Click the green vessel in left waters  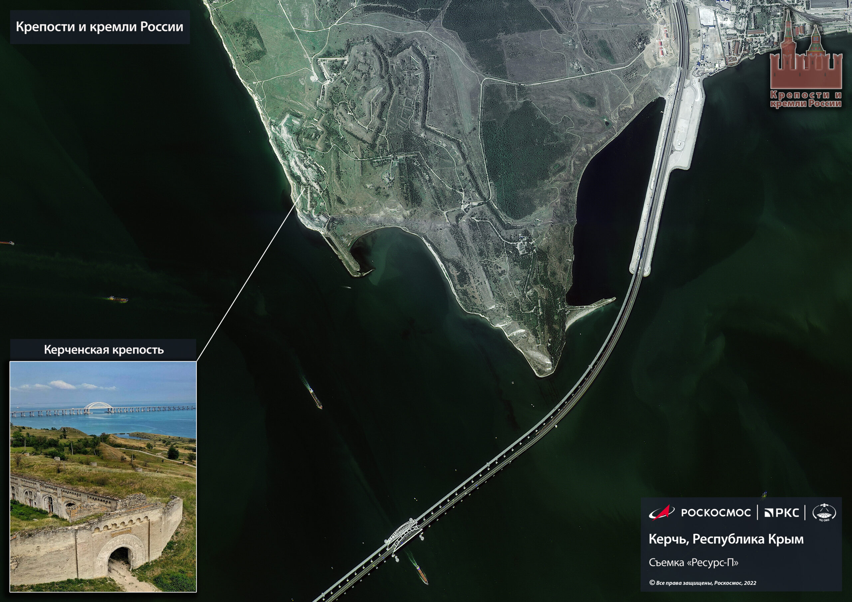point(118,299)
